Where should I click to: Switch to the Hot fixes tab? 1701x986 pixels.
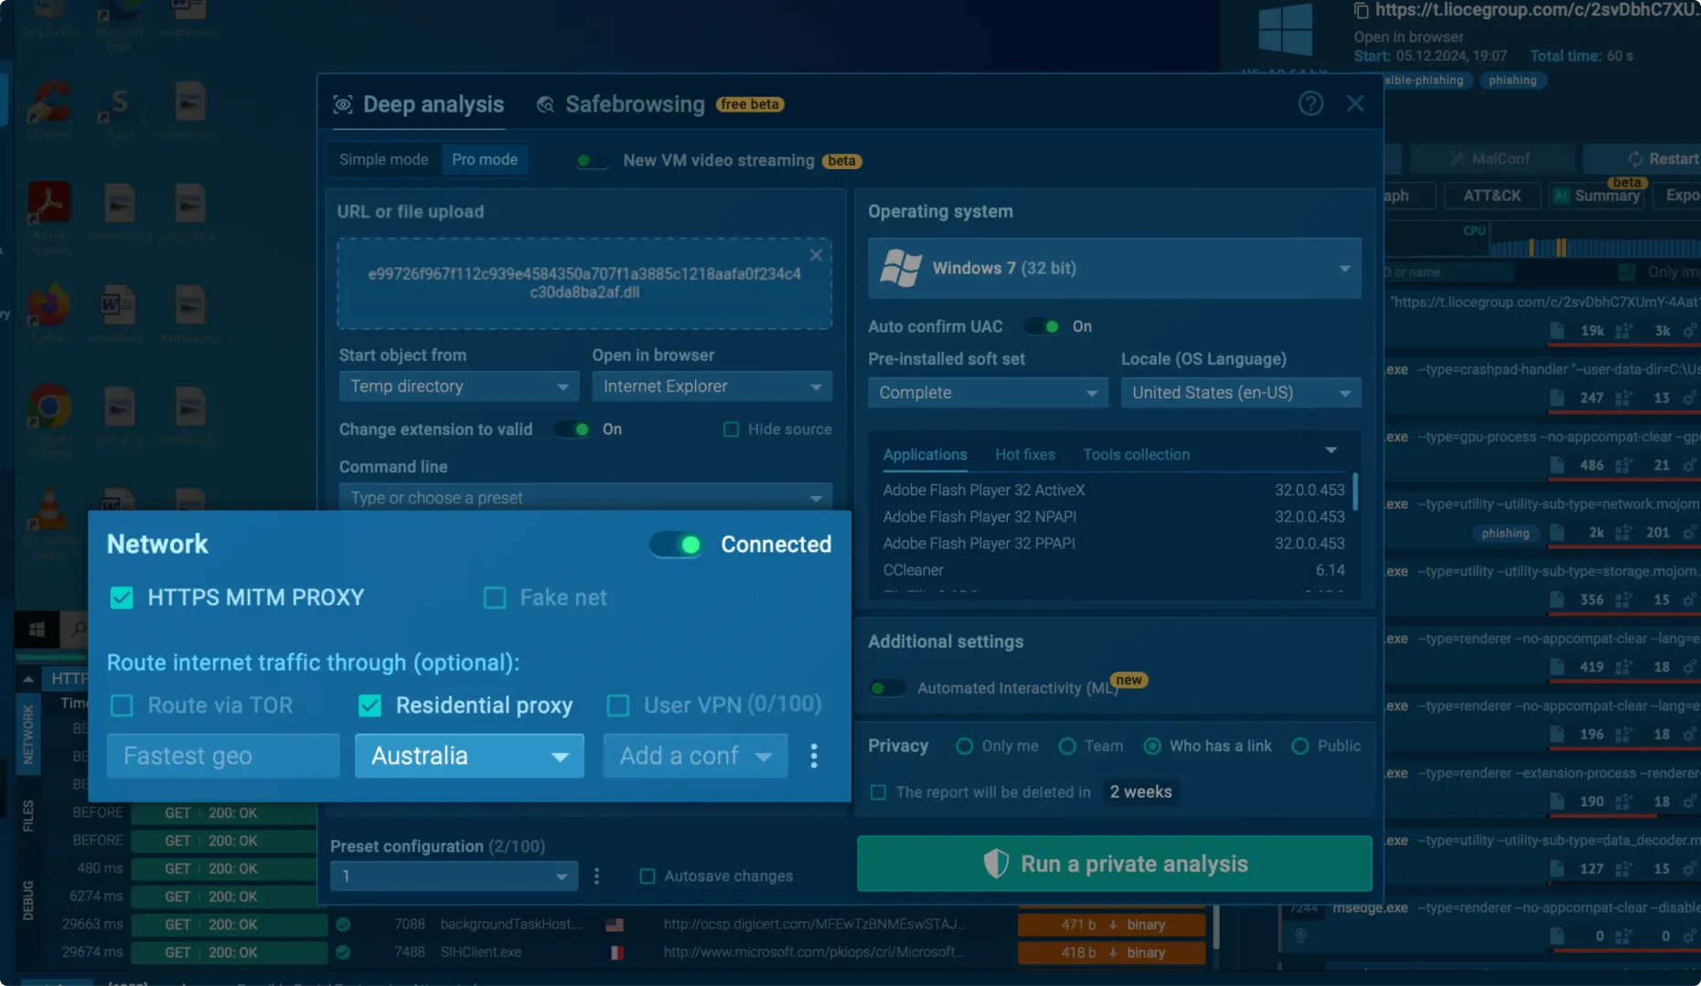(1024, 455)
